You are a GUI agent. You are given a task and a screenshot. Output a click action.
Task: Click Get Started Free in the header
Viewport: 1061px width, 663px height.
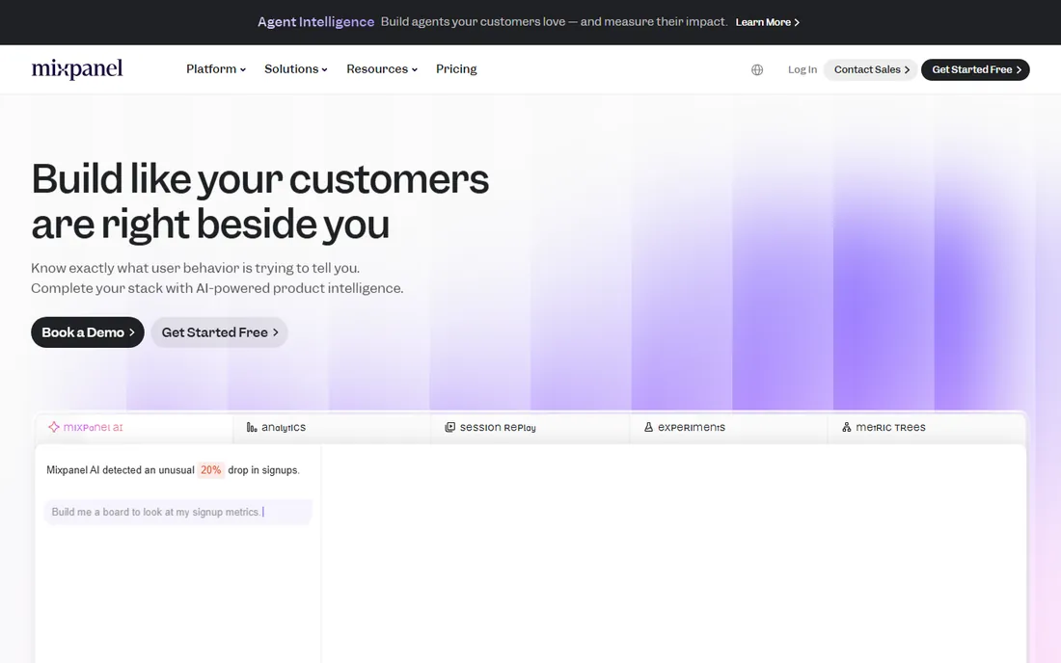[x=975, y=69]
